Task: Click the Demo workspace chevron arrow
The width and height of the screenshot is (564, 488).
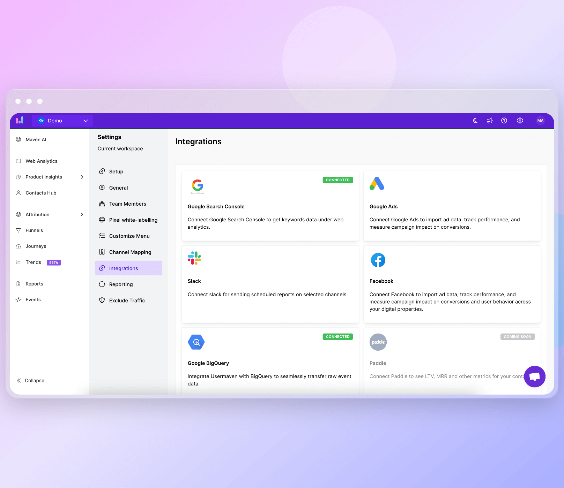Action: (86, 121)
